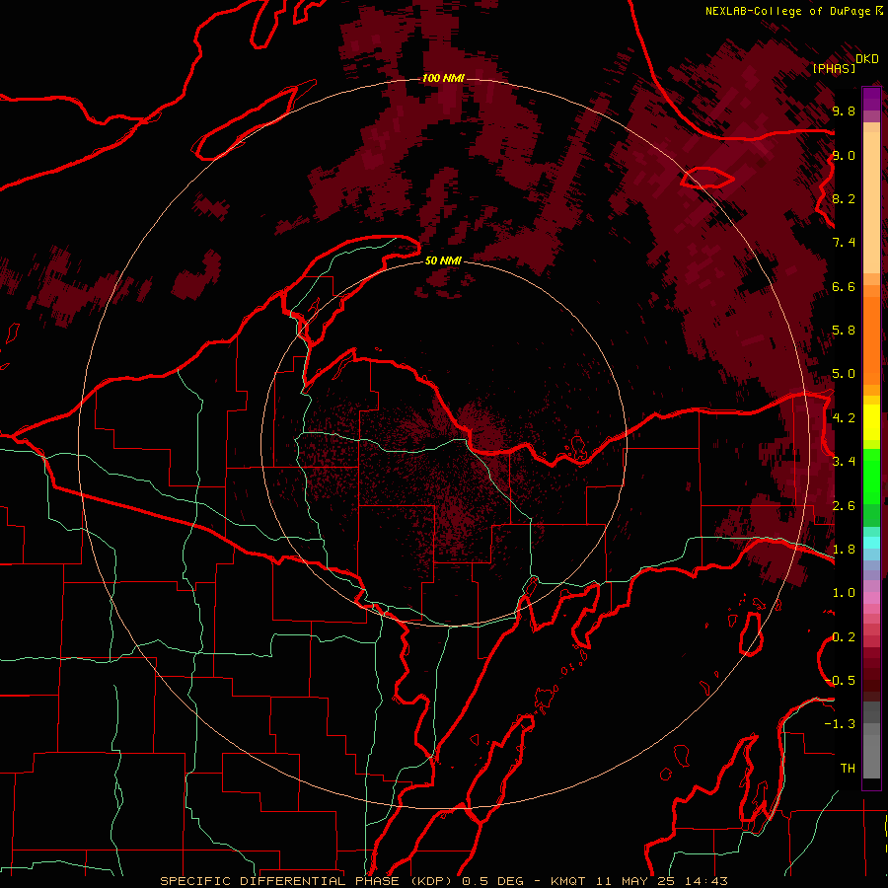Click the TH label at scale bottom
The width and height of the screenshot is (888, 888).
pyautogui.click(x=848, y=769)
